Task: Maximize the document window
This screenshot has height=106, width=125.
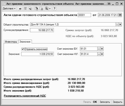Action: point(117,4)
